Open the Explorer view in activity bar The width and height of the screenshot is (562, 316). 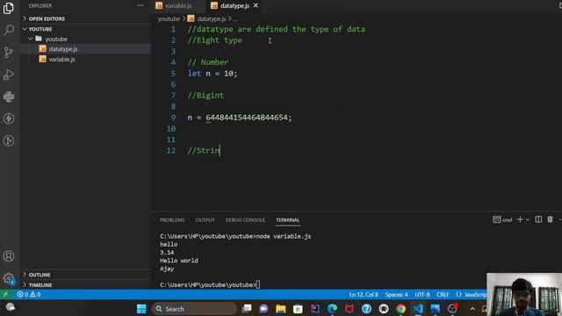click(9, 8)
